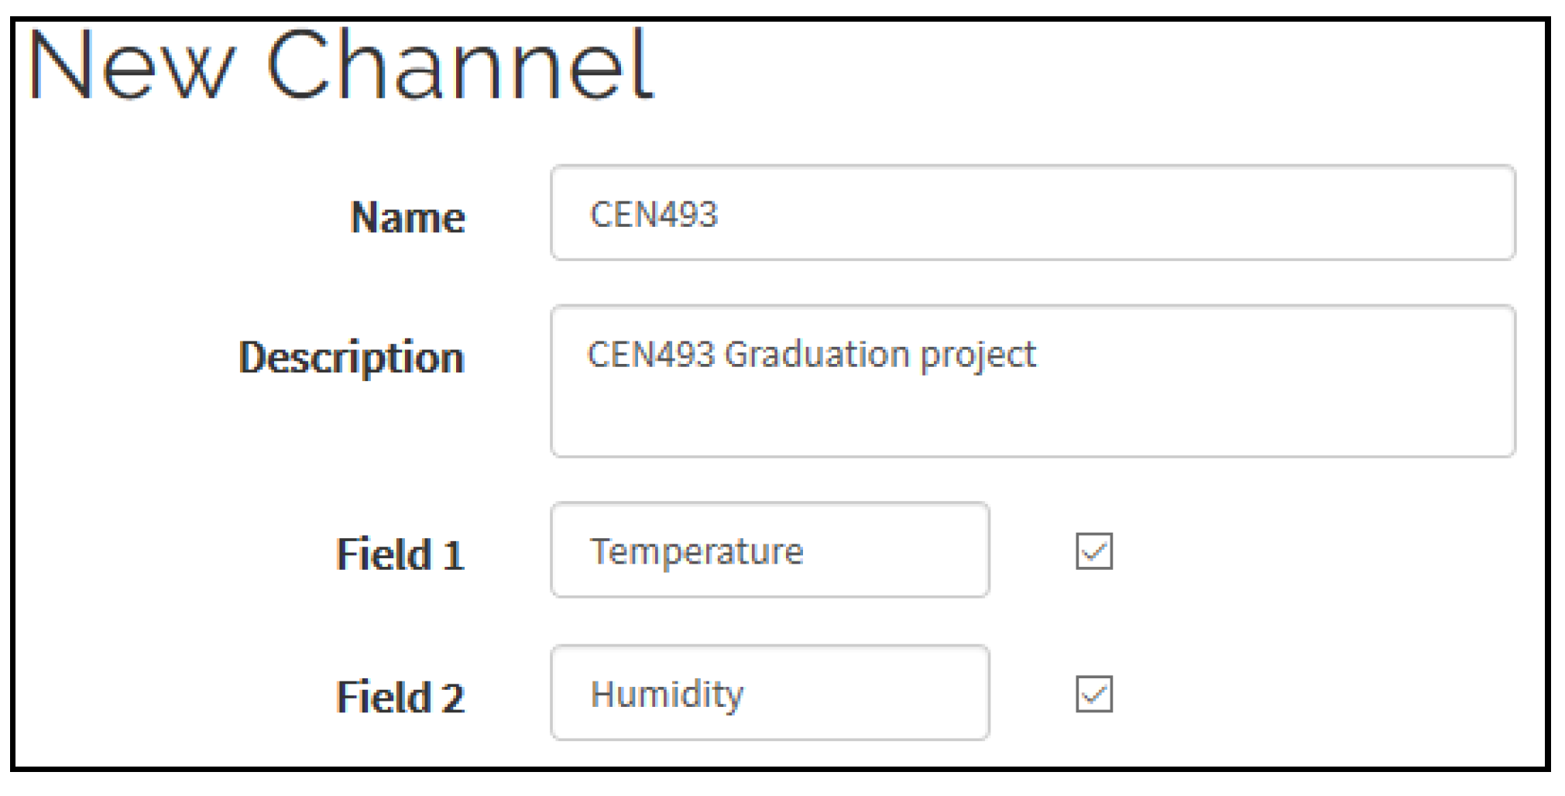Image resolution: width=1565 pixels, height=796 pixels.
Task: Select the Field 2 Humidity input
Action: (770, 693)
